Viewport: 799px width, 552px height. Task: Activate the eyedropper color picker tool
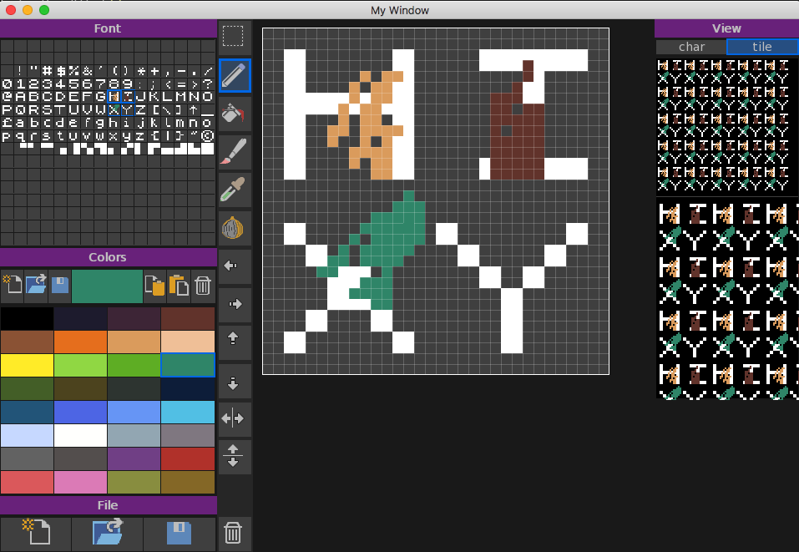(234, 190)
